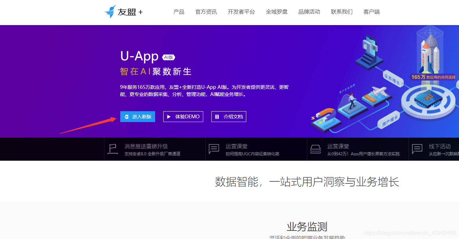Open 官方资讯 in the navigation bar
Screen dimensions: 459x239
click(206, 12)
